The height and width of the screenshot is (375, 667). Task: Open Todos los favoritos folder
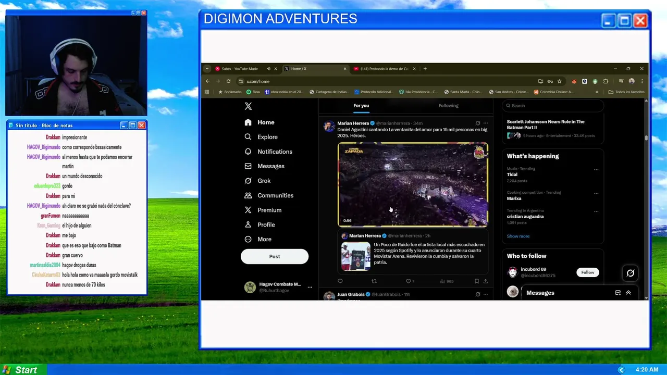(626, 92)
